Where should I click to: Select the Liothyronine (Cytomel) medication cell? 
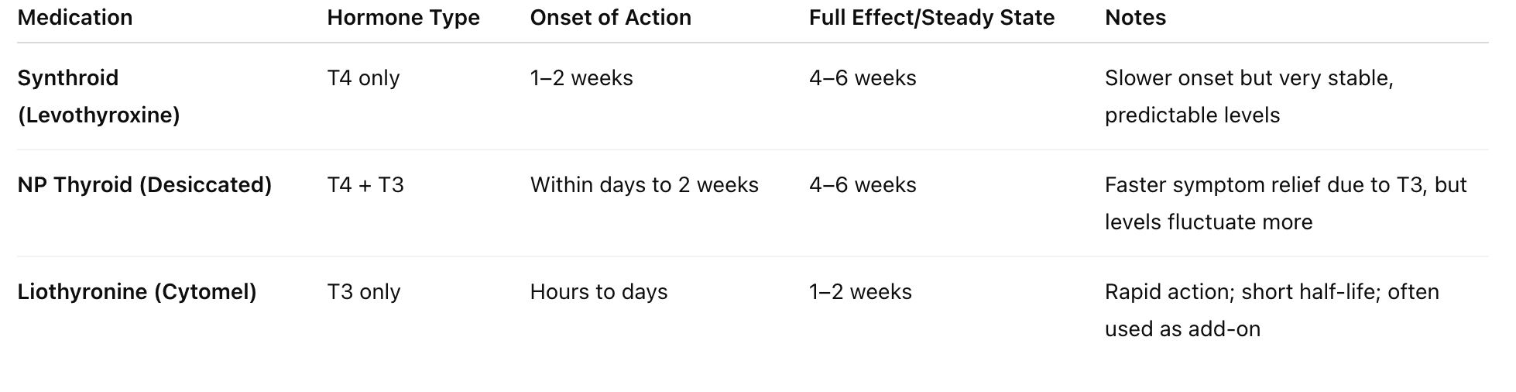[136, 292]
